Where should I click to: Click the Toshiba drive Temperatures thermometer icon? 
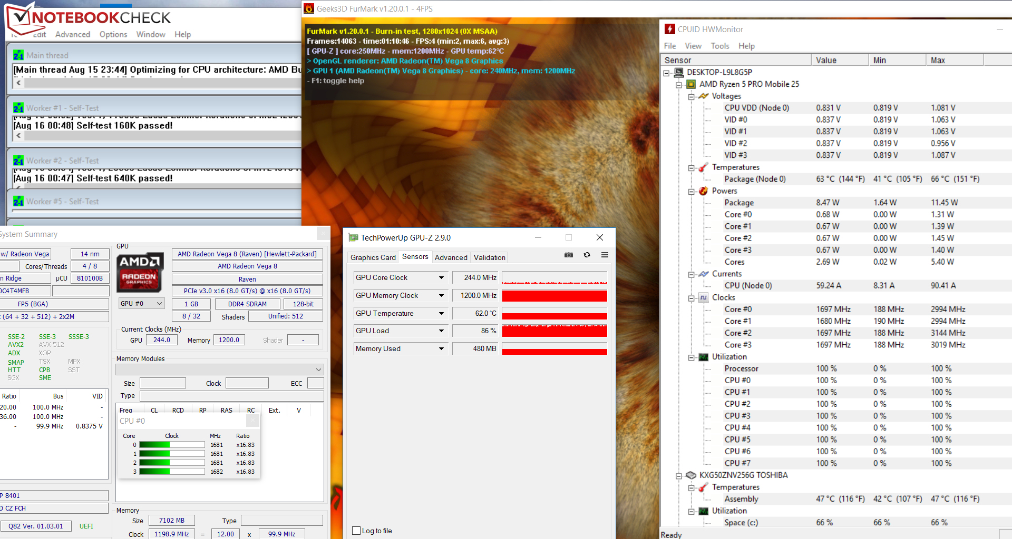[703, 487]
